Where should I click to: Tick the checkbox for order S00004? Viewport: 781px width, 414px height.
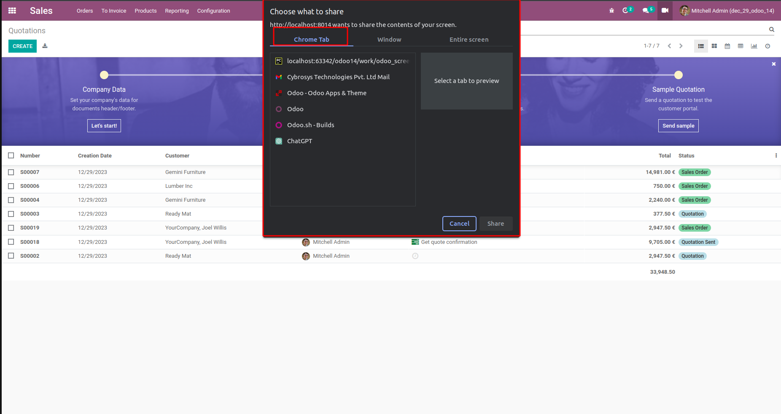11,200
